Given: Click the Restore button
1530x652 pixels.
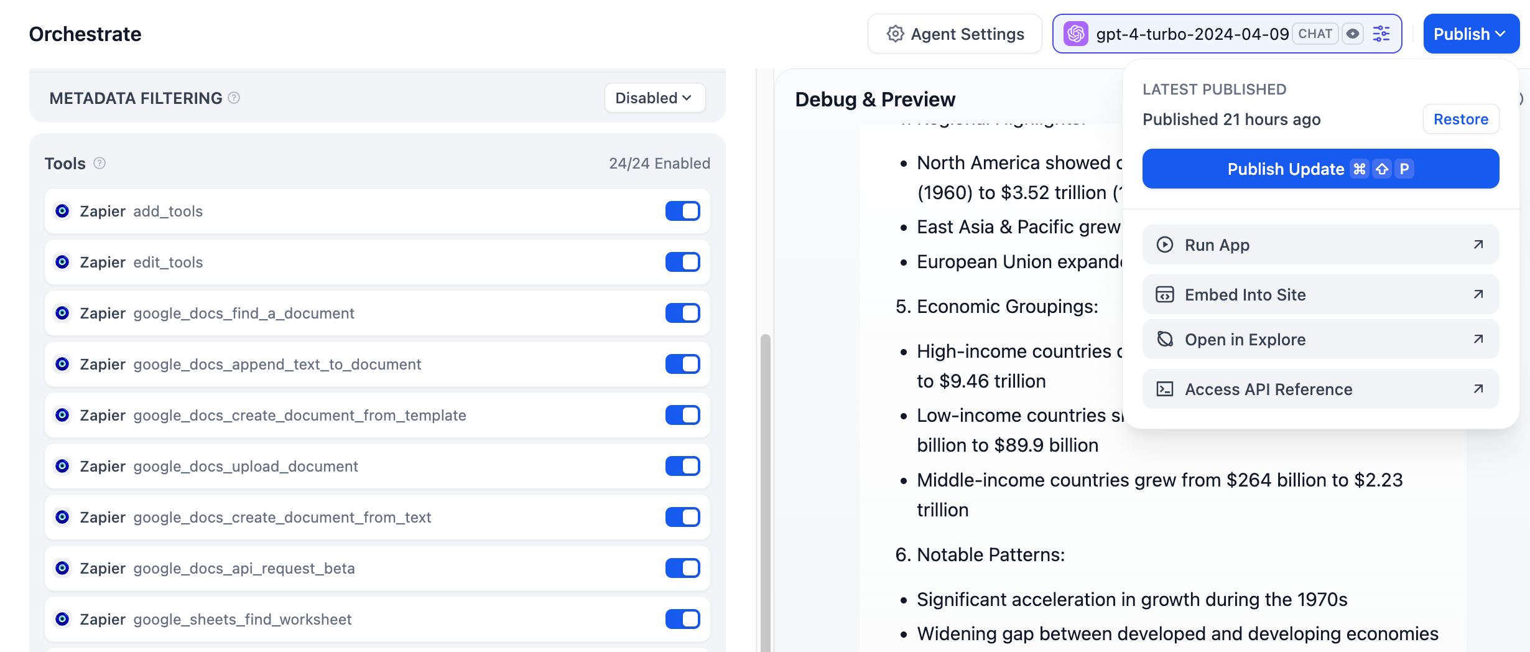Looking at the screenshot, I should click(x=1460, y=119).
